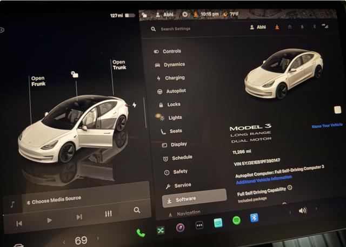Tap the notification bell icon in the settings header
The width and height of the screenshot is (346, 247).
point(302,27)
